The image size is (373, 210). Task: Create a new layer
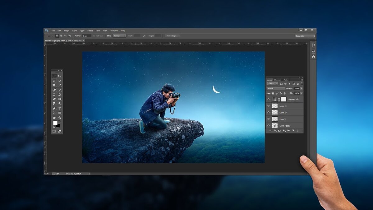pyautogui.click(x=293, y=131)
